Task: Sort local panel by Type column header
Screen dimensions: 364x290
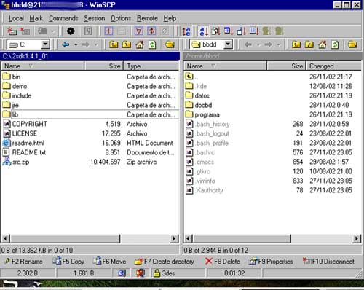Action: coord(151,66)
